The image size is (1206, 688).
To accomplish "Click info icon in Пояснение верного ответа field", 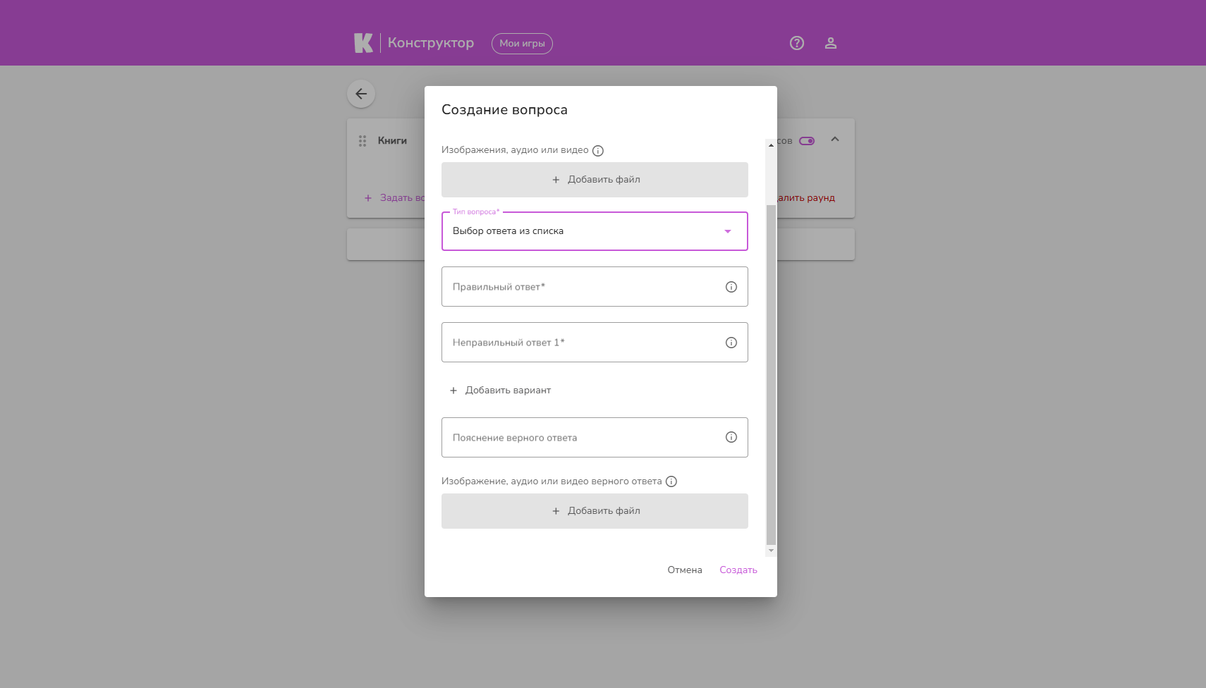I will (x=731, y=437).
